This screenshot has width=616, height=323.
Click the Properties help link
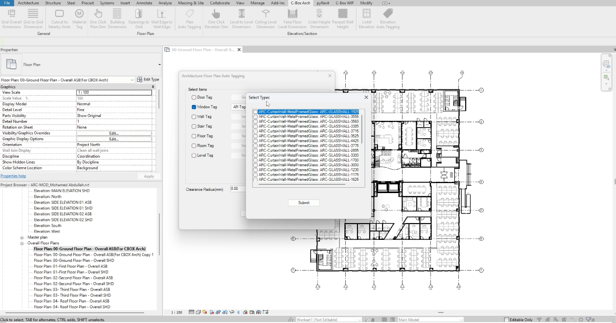tap(13, 176)
